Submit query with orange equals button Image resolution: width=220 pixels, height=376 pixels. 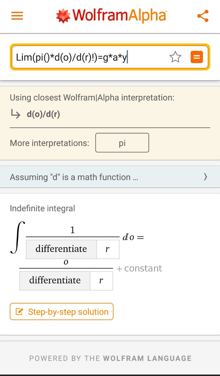coord(197,57)
